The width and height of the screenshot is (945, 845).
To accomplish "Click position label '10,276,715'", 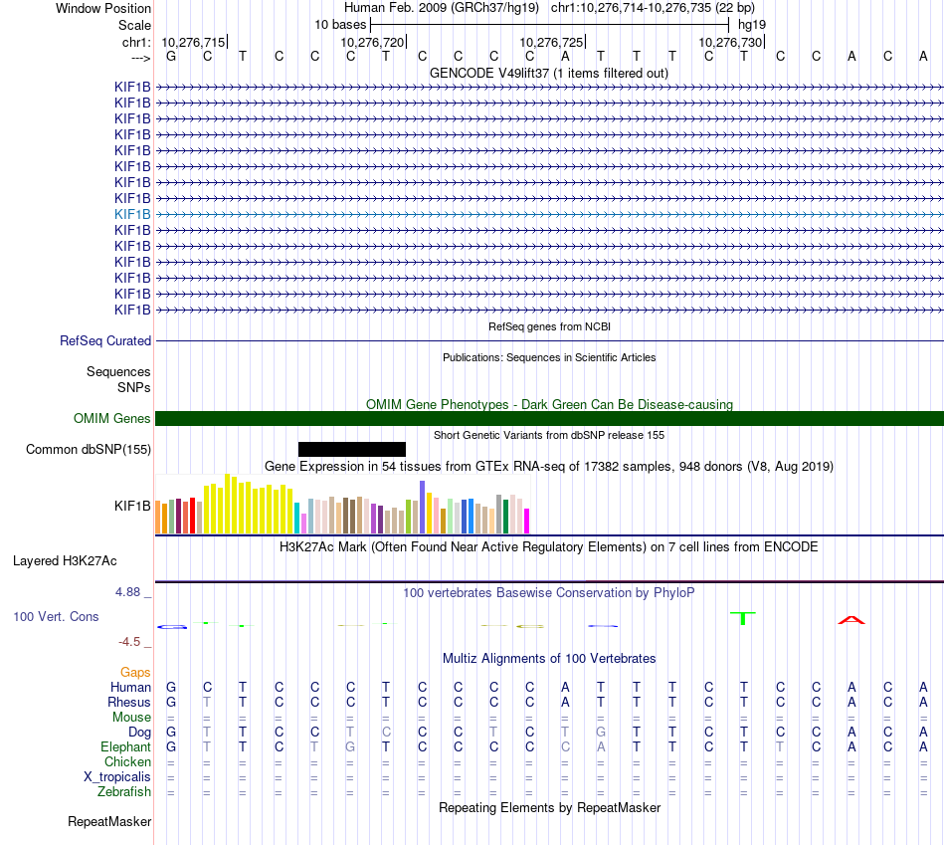I will coord(193,42).
